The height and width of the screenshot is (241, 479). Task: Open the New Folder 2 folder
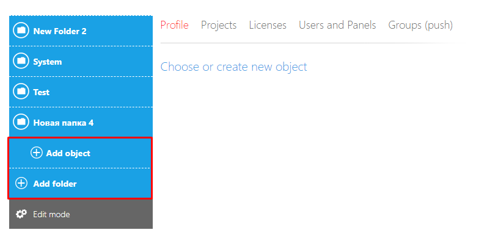[81, 31]
